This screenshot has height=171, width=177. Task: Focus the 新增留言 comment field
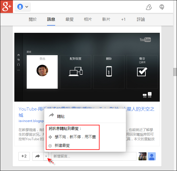(94, 156)
